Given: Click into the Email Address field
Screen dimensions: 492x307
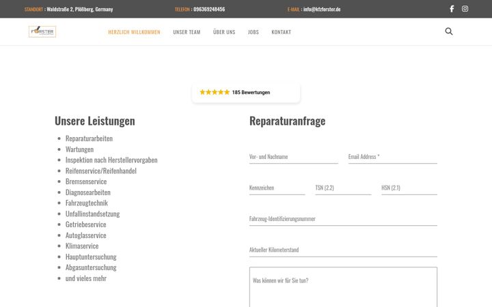Looking at the screenshot, I should (x=392, y=157).
